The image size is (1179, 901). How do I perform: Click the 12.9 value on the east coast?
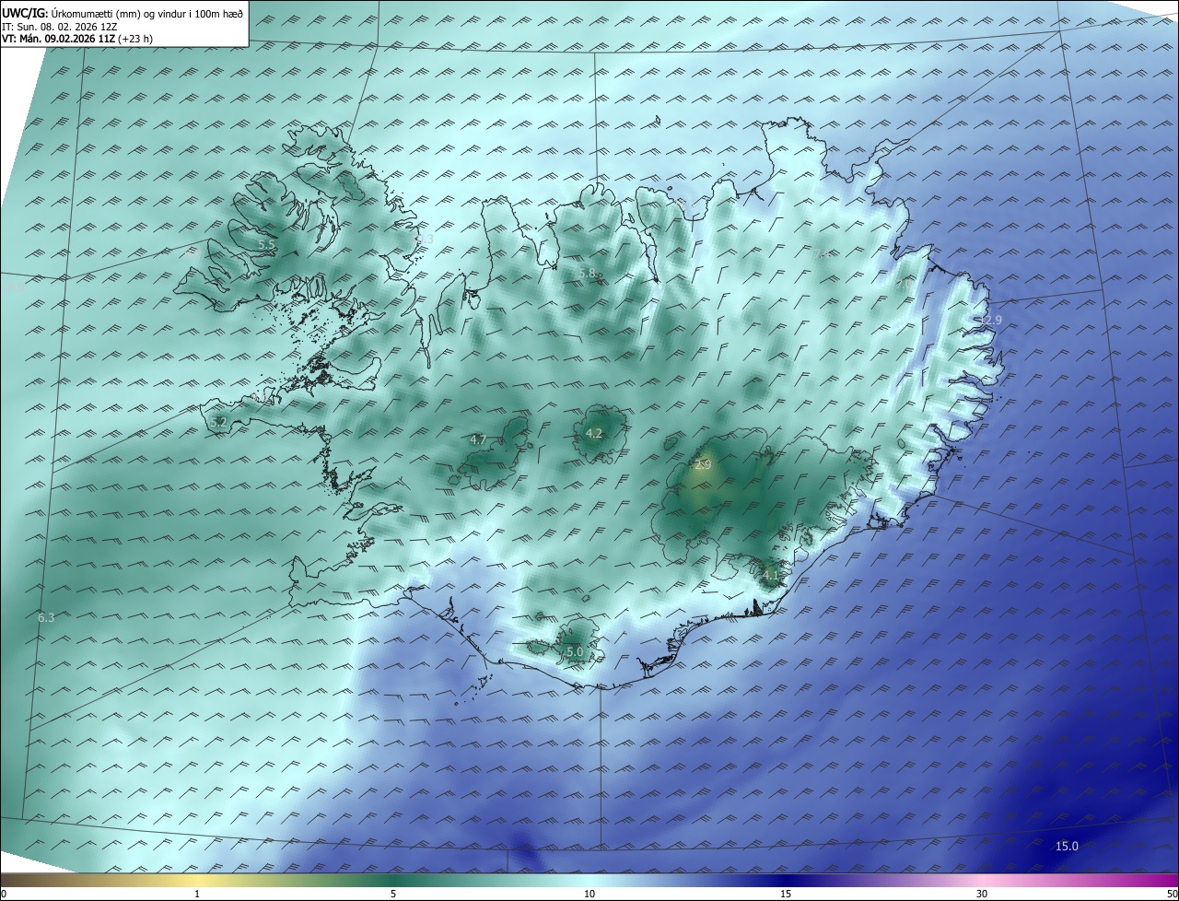coord(989,320)
